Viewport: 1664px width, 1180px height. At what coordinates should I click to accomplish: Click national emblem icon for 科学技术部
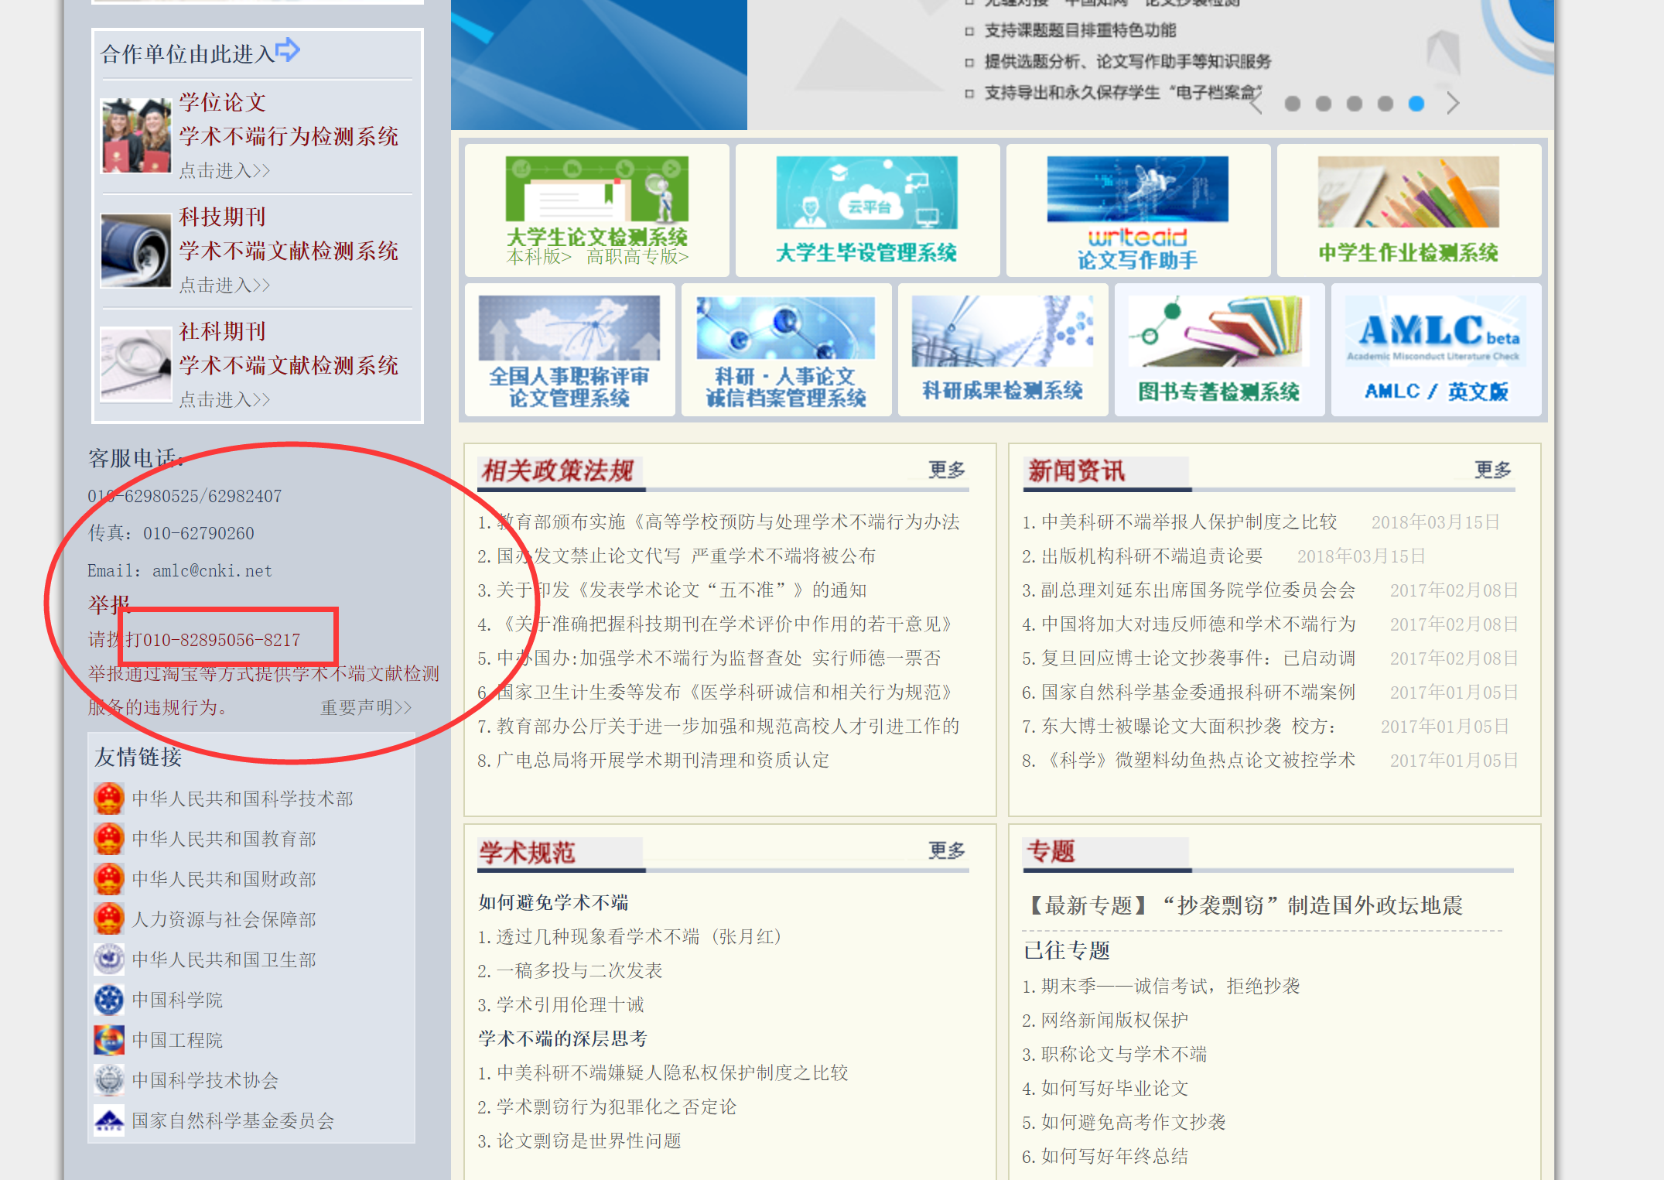[109, 798]
